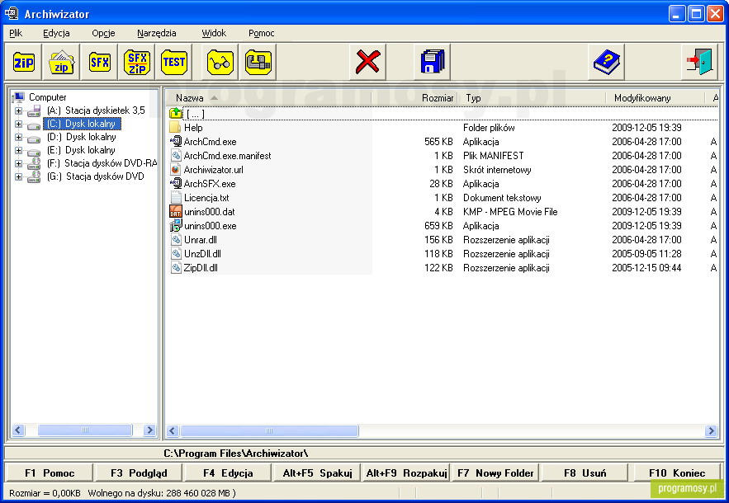
Task: Click the UnzDll.dll file icon
Action: pyautogui.click(x=175, y=254)
